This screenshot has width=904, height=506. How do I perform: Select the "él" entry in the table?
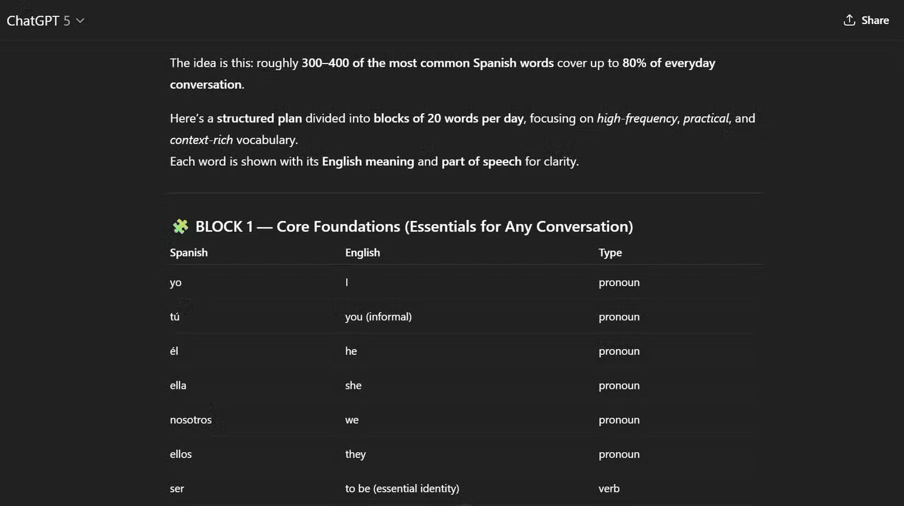coord(174,351)
